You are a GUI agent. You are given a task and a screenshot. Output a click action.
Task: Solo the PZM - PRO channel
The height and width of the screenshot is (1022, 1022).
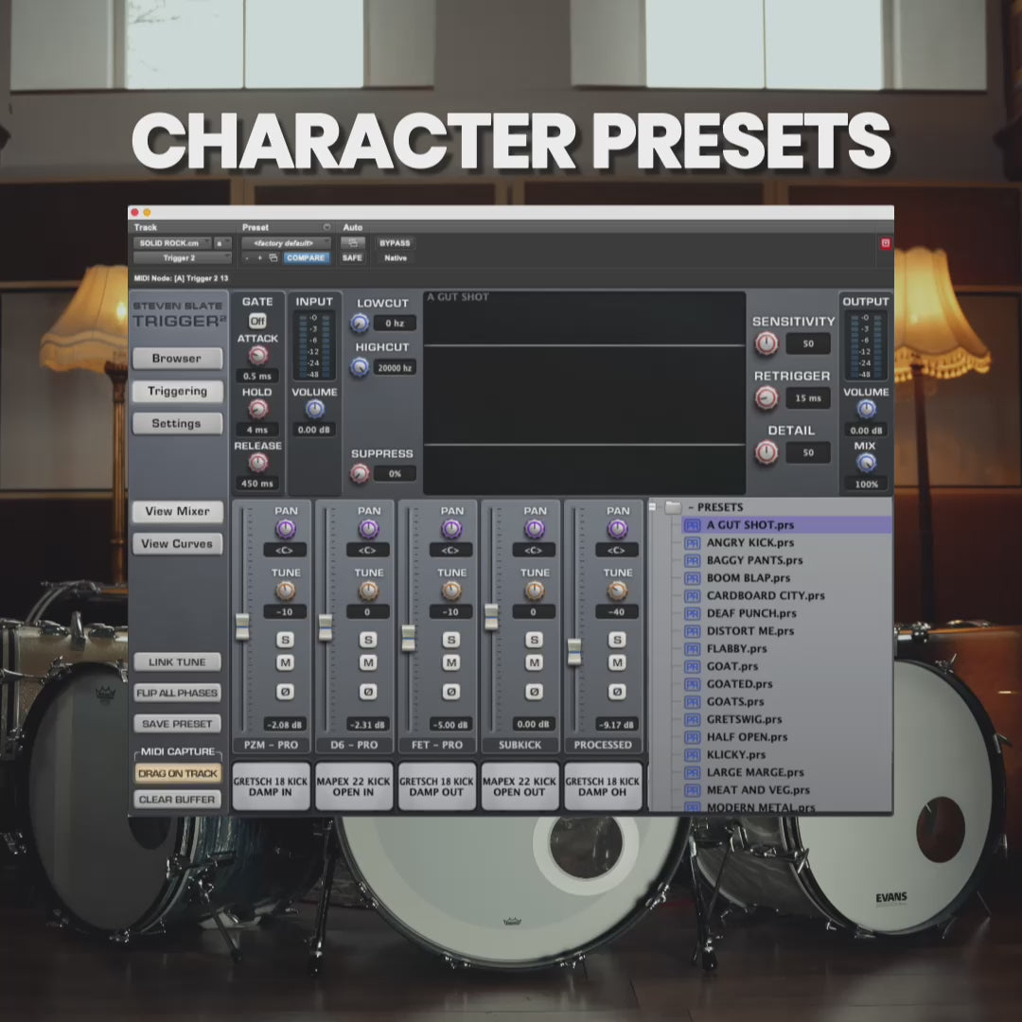coord(285,640)
